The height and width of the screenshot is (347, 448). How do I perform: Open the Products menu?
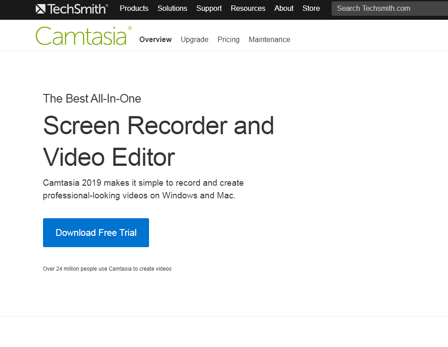134,9
